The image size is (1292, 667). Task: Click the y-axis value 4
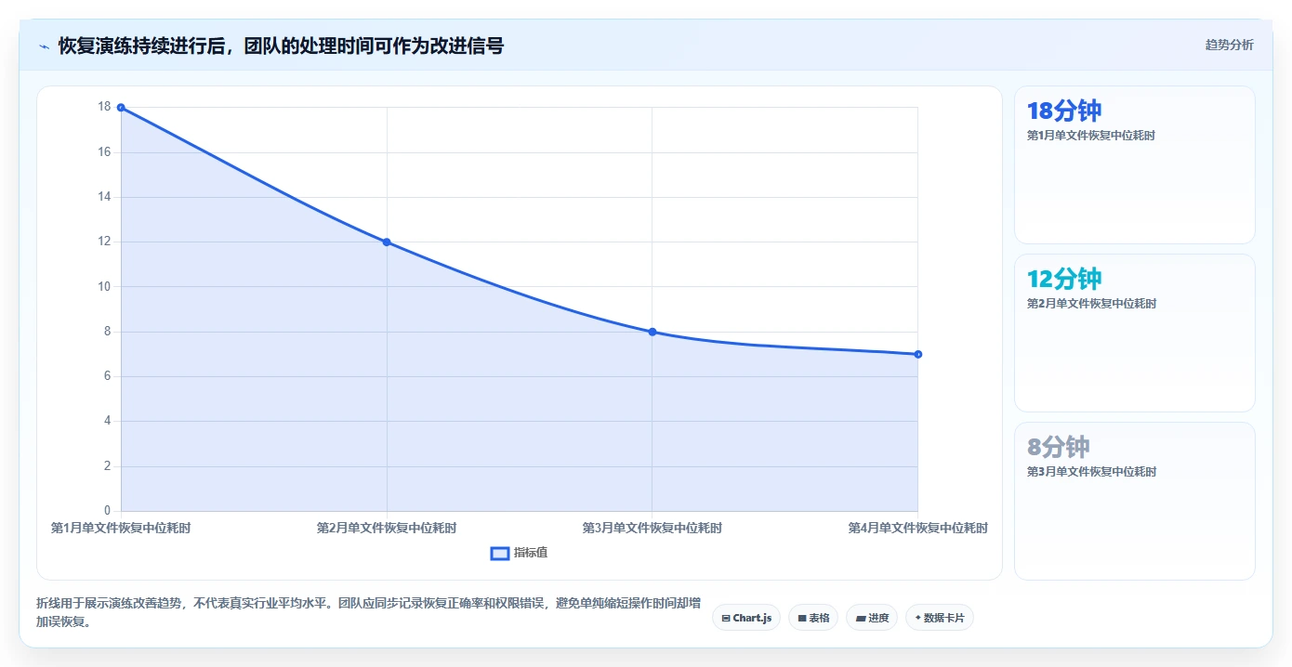pos(107,421)
